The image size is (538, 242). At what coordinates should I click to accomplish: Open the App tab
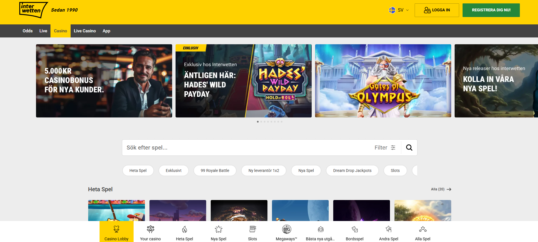coord(106,31)
